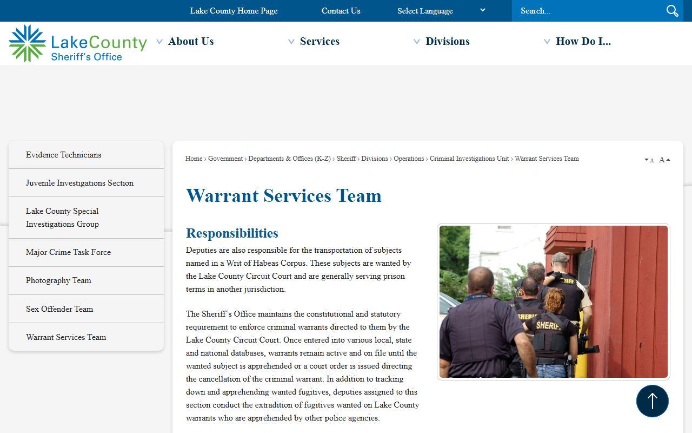This screenshot has width=692, height=433.
Task: Increase the page font size
Action: point(665,160)
